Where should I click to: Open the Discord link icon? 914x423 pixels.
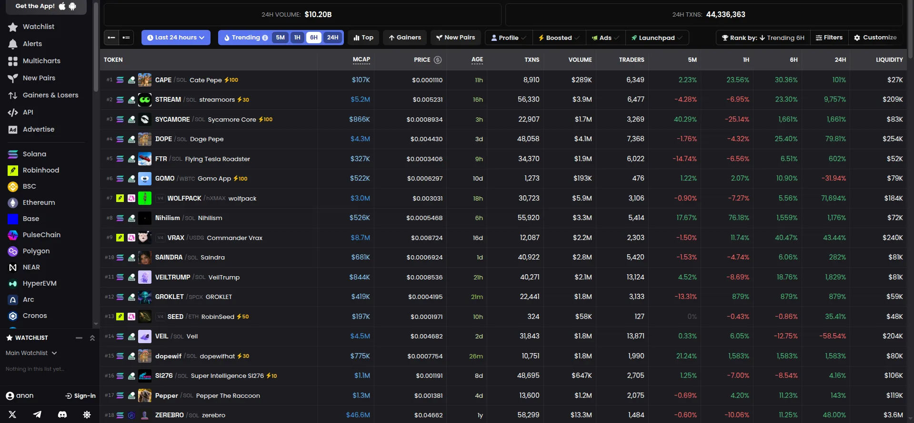pyautogui.click(x=62, y=414)
